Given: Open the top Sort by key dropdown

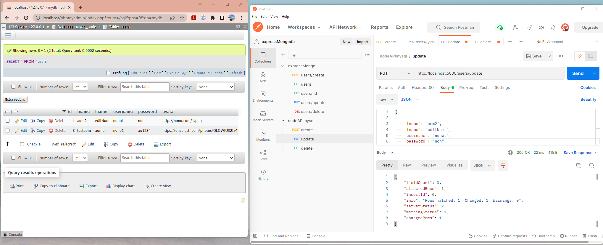Looking at the screenshot, I should pyautogui.click(x=215, y=87).
